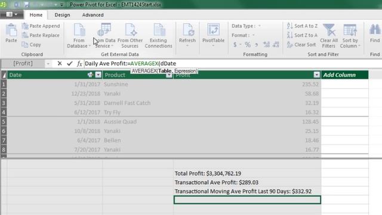This screenshot has height=215, width=382.
Task: Select Transactional Moving Ave Profit measure
Action: (247, 191)
